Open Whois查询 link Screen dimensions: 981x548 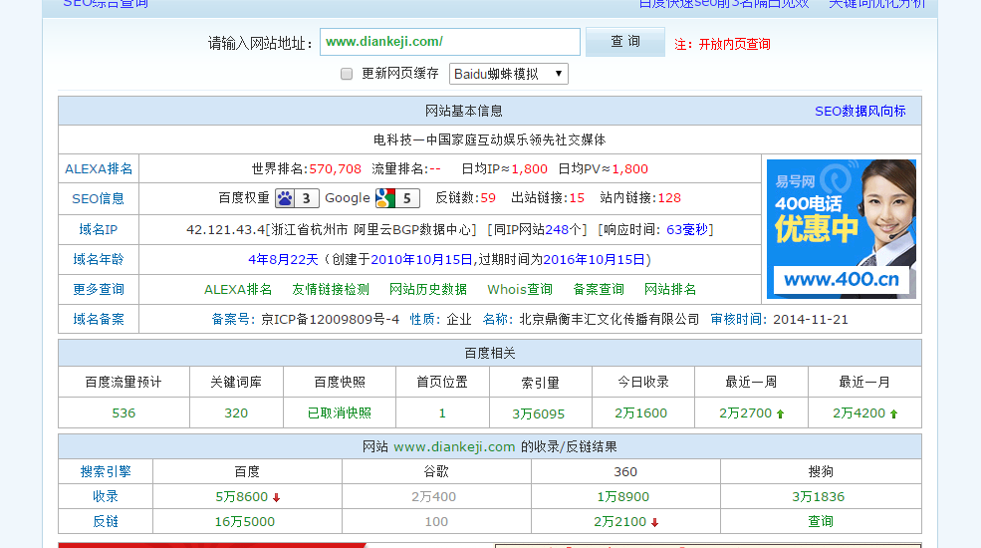point(520,290)
